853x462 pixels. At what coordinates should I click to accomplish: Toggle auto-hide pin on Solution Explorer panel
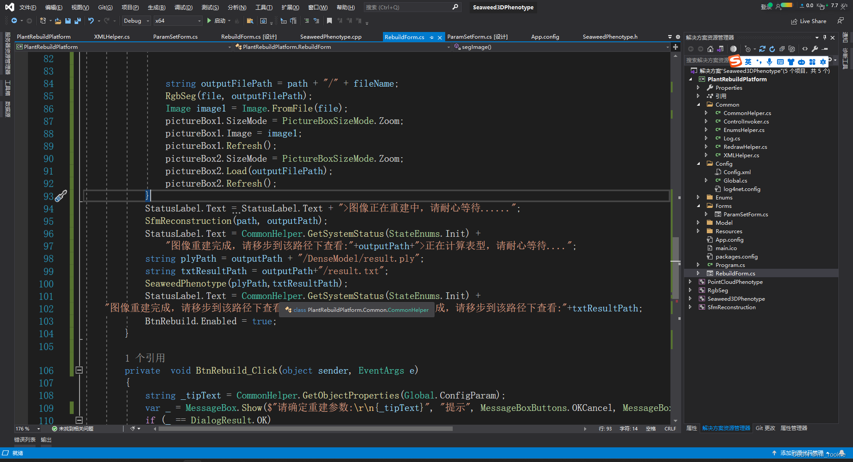[x=825, y=38]
